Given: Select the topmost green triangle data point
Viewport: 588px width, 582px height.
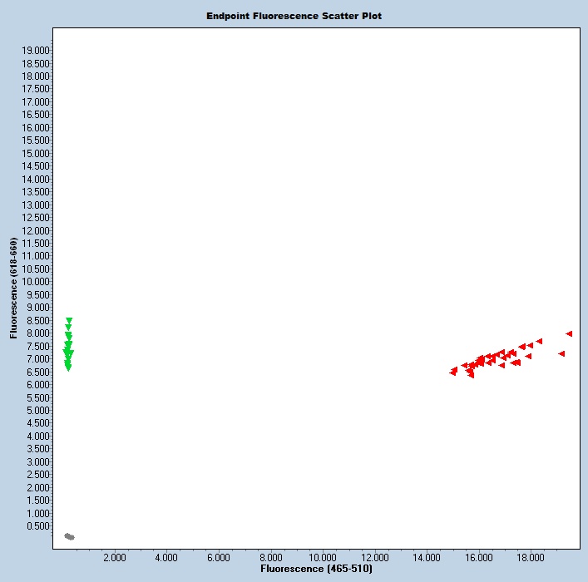Looking at the screenshot, I should click(x=69, y=320).
